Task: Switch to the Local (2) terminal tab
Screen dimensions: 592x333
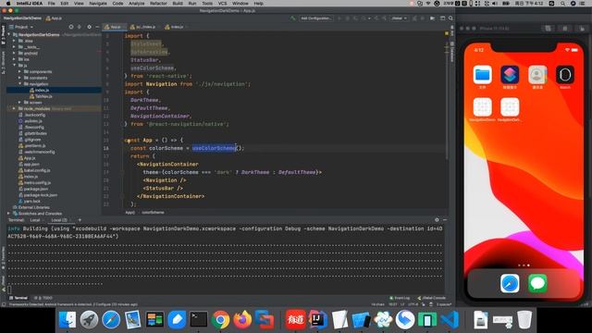Action: coord(59,220)
